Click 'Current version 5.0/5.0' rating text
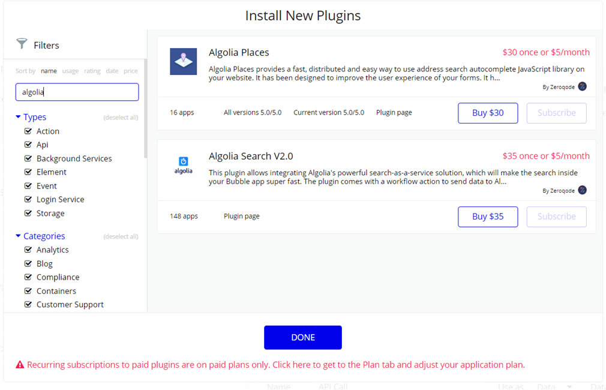The height and width of the screenshot is (390, 606). 329,112
